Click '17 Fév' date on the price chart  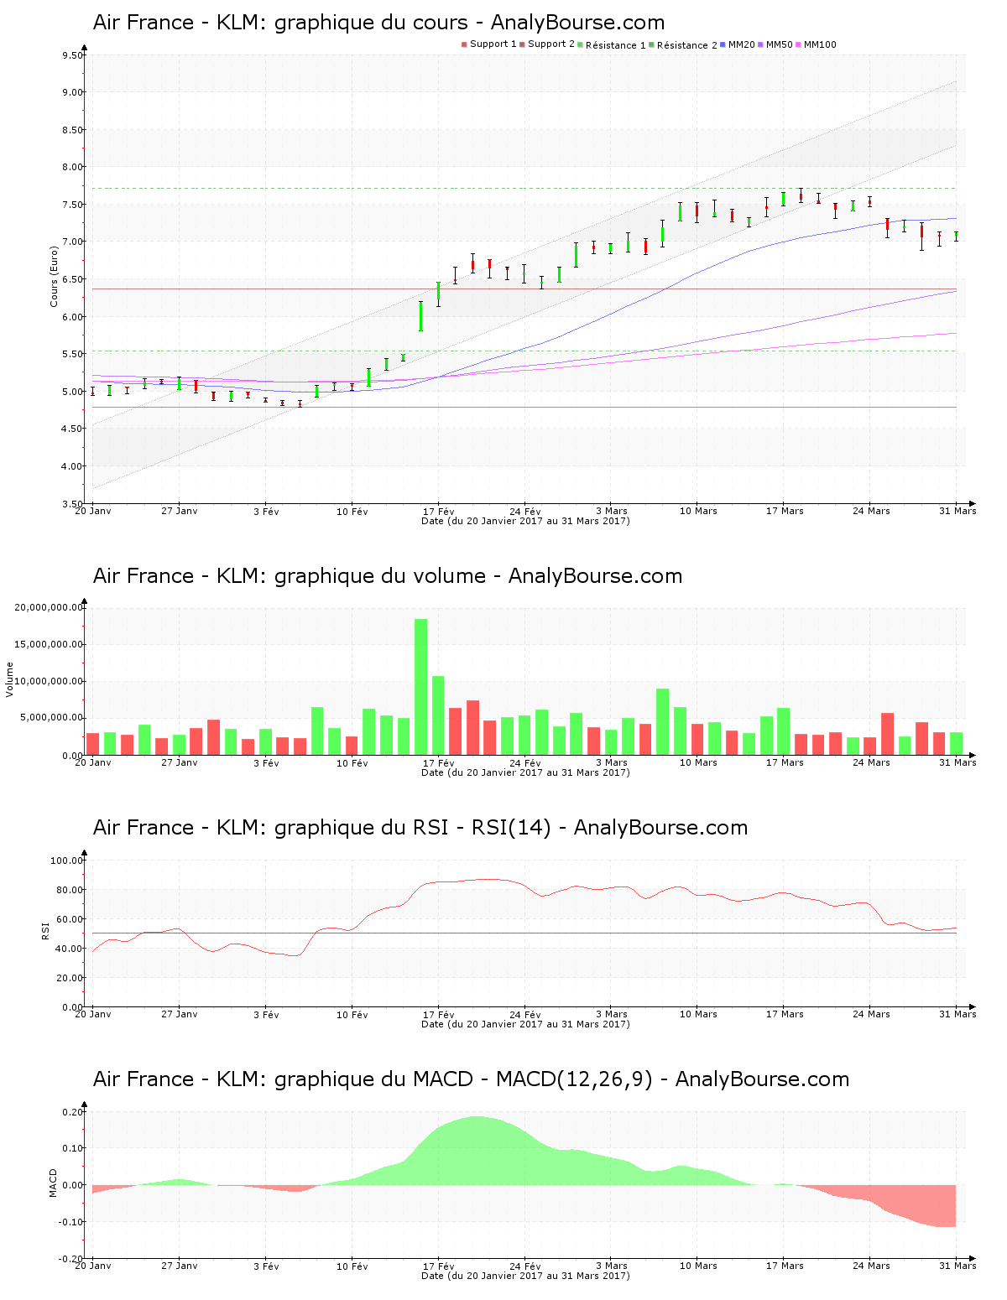click(439, 511)
